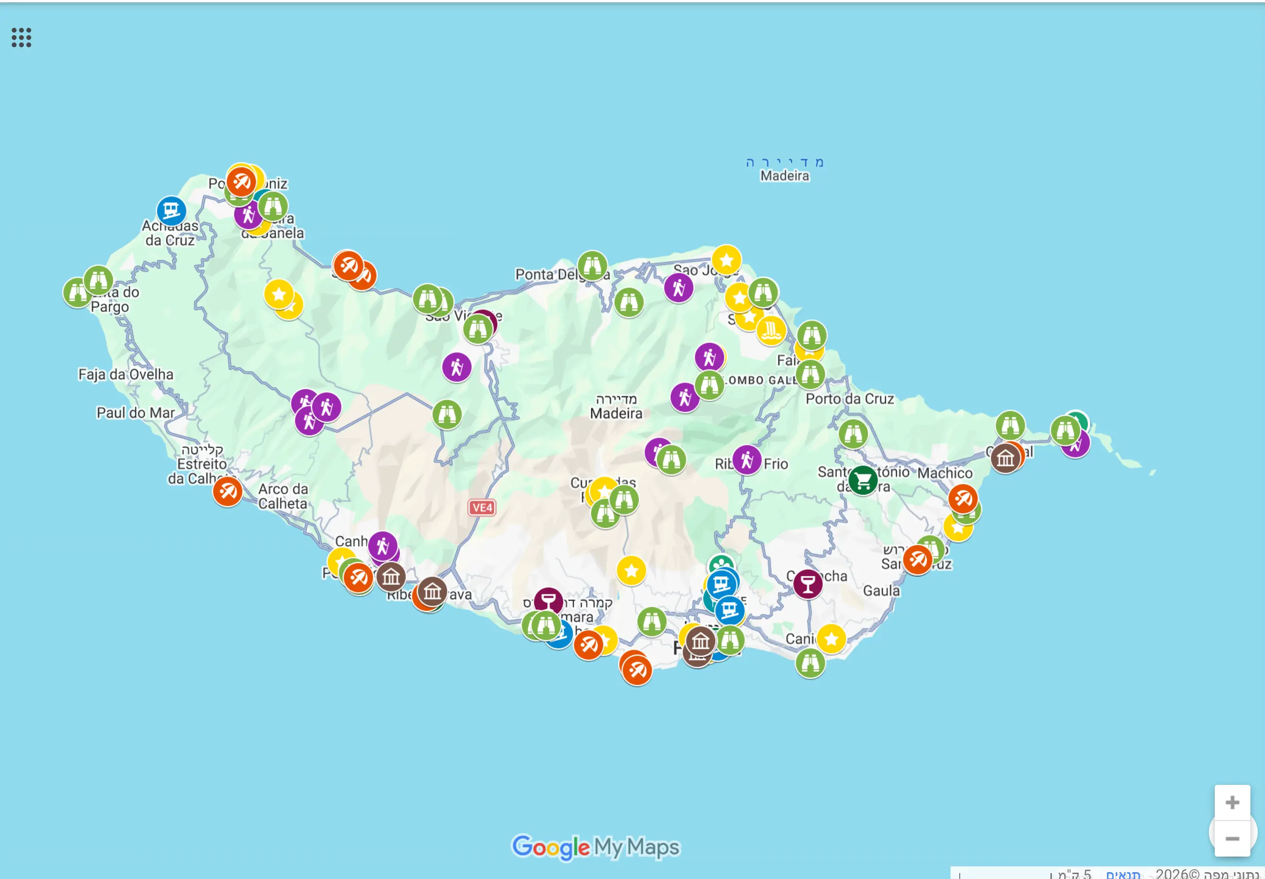Open museum marker near Caniçal

(1005, 458)
